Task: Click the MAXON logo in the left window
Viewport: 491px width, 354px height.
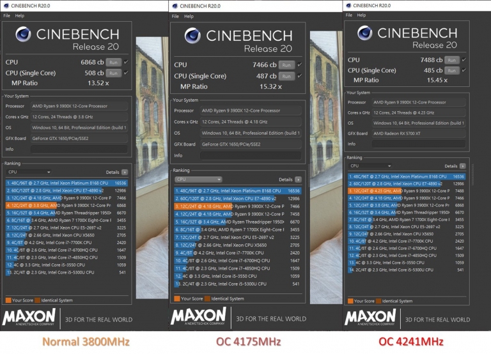Action: click(29, 317)
